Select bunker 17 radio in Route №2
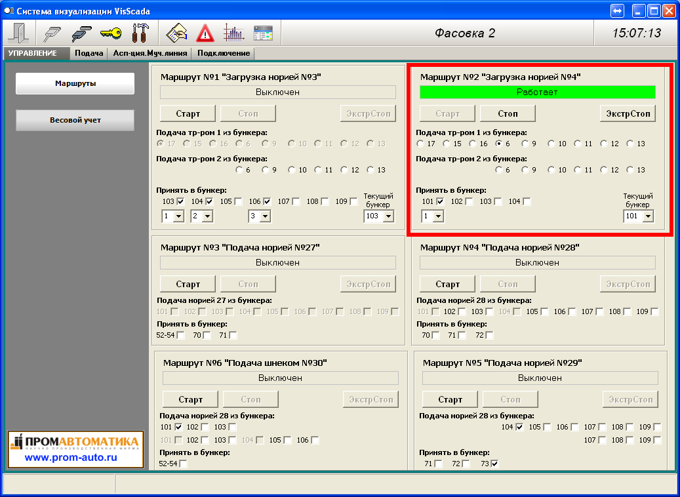The image size is (680, 497). 420,144
